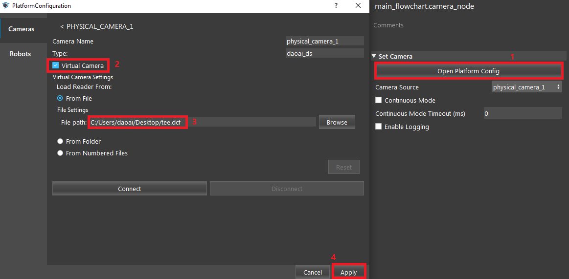Click the question mark help button

click(x=336, y=5)
